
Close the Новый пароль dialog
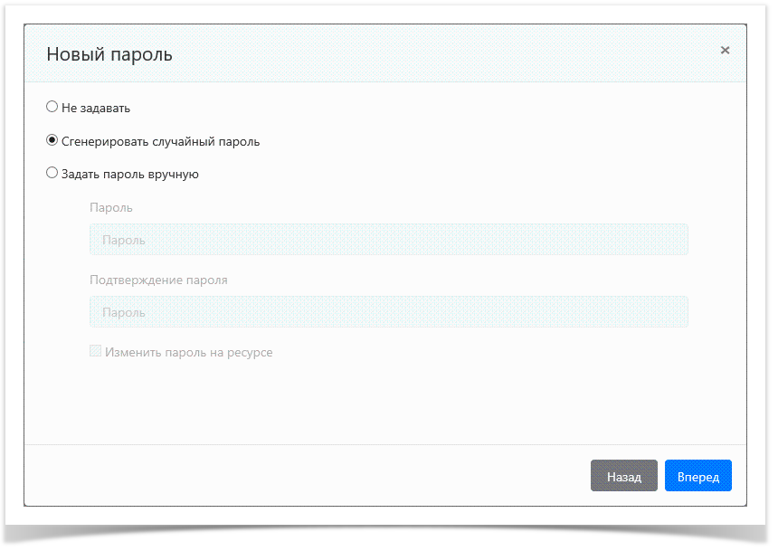click(x=725, y=51)
